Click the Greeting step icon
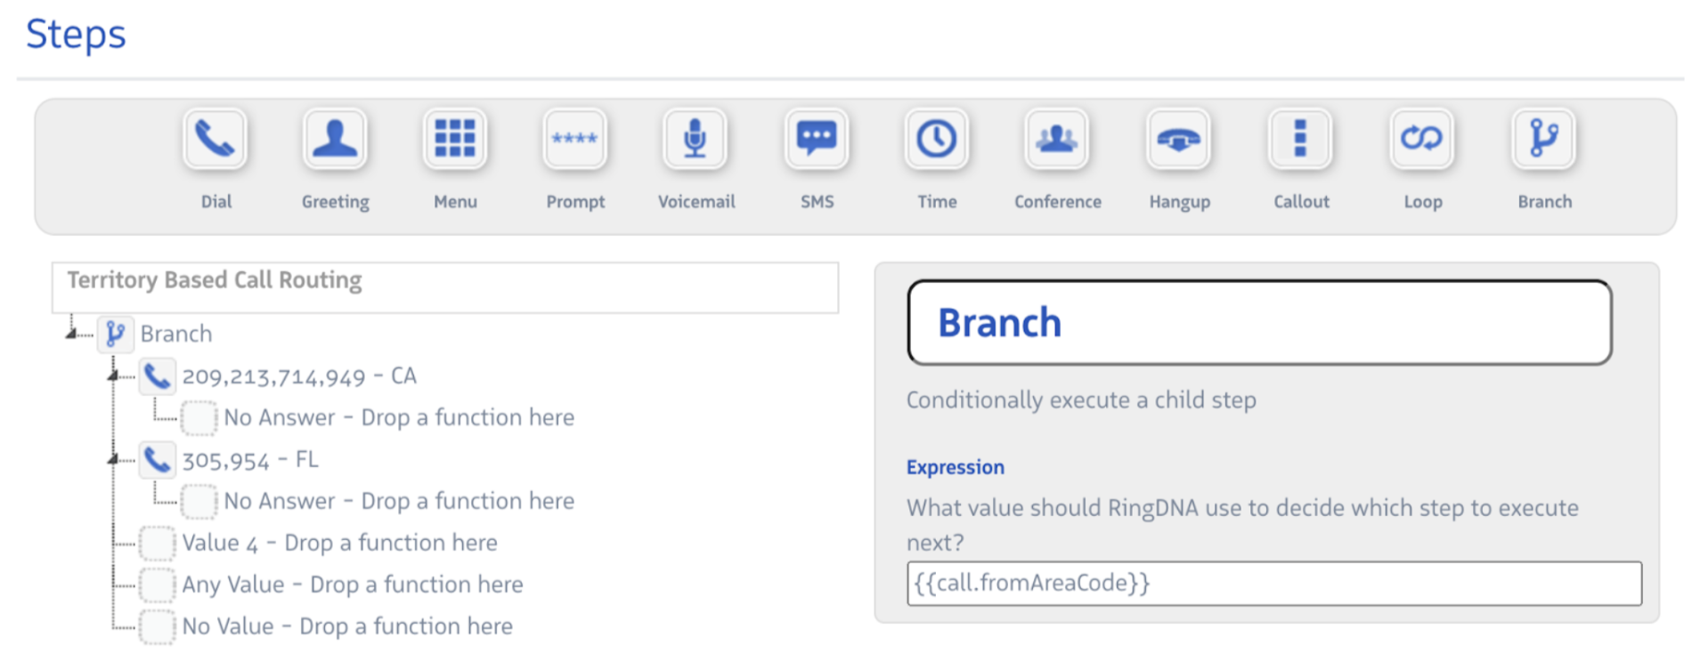 (x=335, y=140)
